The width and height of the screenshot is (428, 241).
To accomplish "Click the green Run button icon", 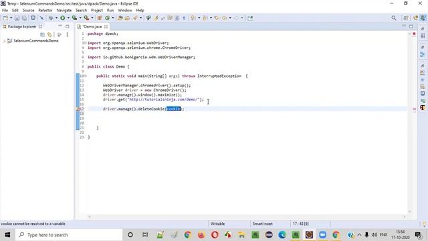I will click(x=62, y=18).
